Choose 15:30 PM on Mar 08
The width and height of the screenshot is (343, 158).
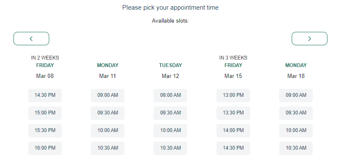click(45, 130)
